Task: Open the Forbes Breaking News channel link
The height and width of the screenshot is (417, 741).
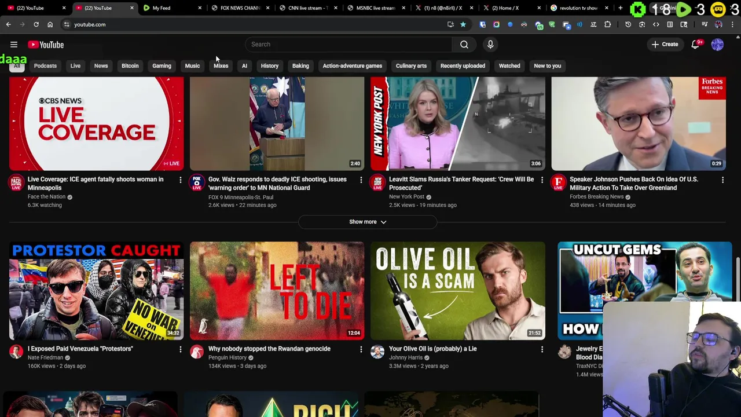Action: click(596, 196)
